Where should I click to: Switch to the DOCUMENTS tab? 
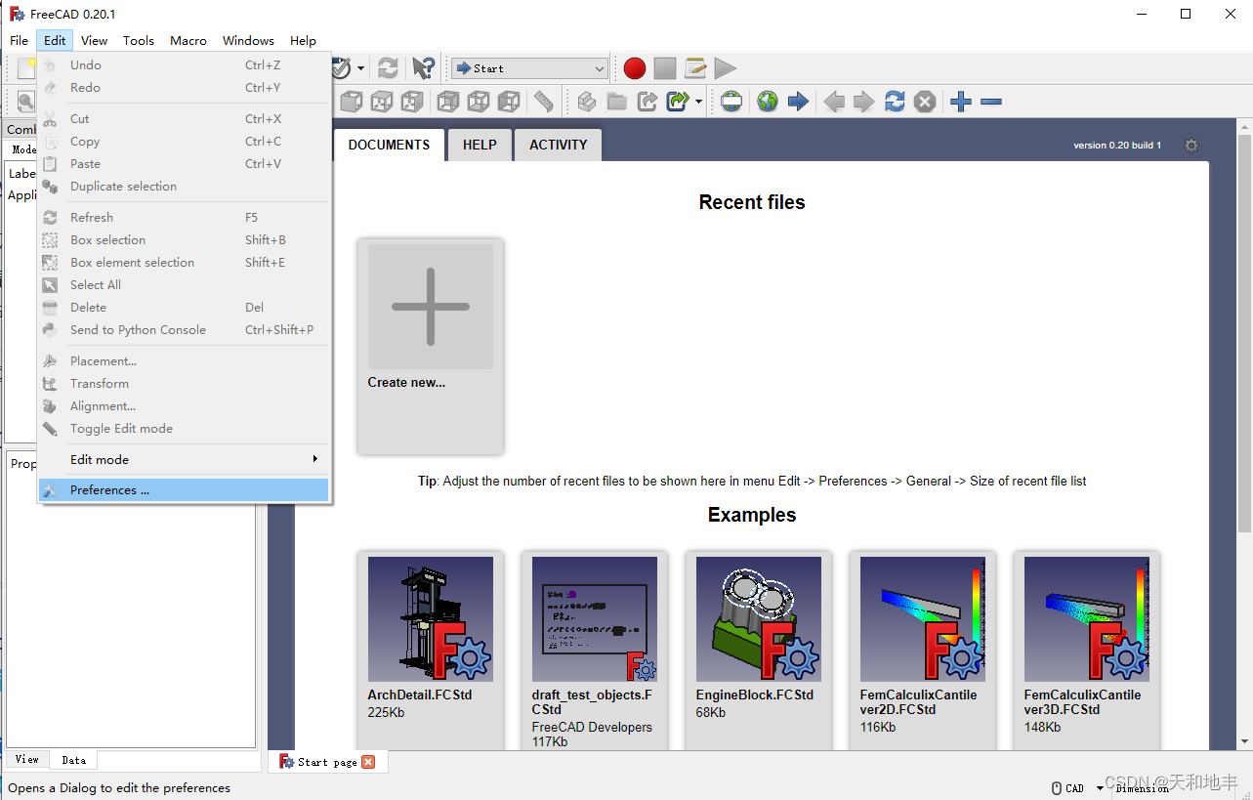coord(389,145)
